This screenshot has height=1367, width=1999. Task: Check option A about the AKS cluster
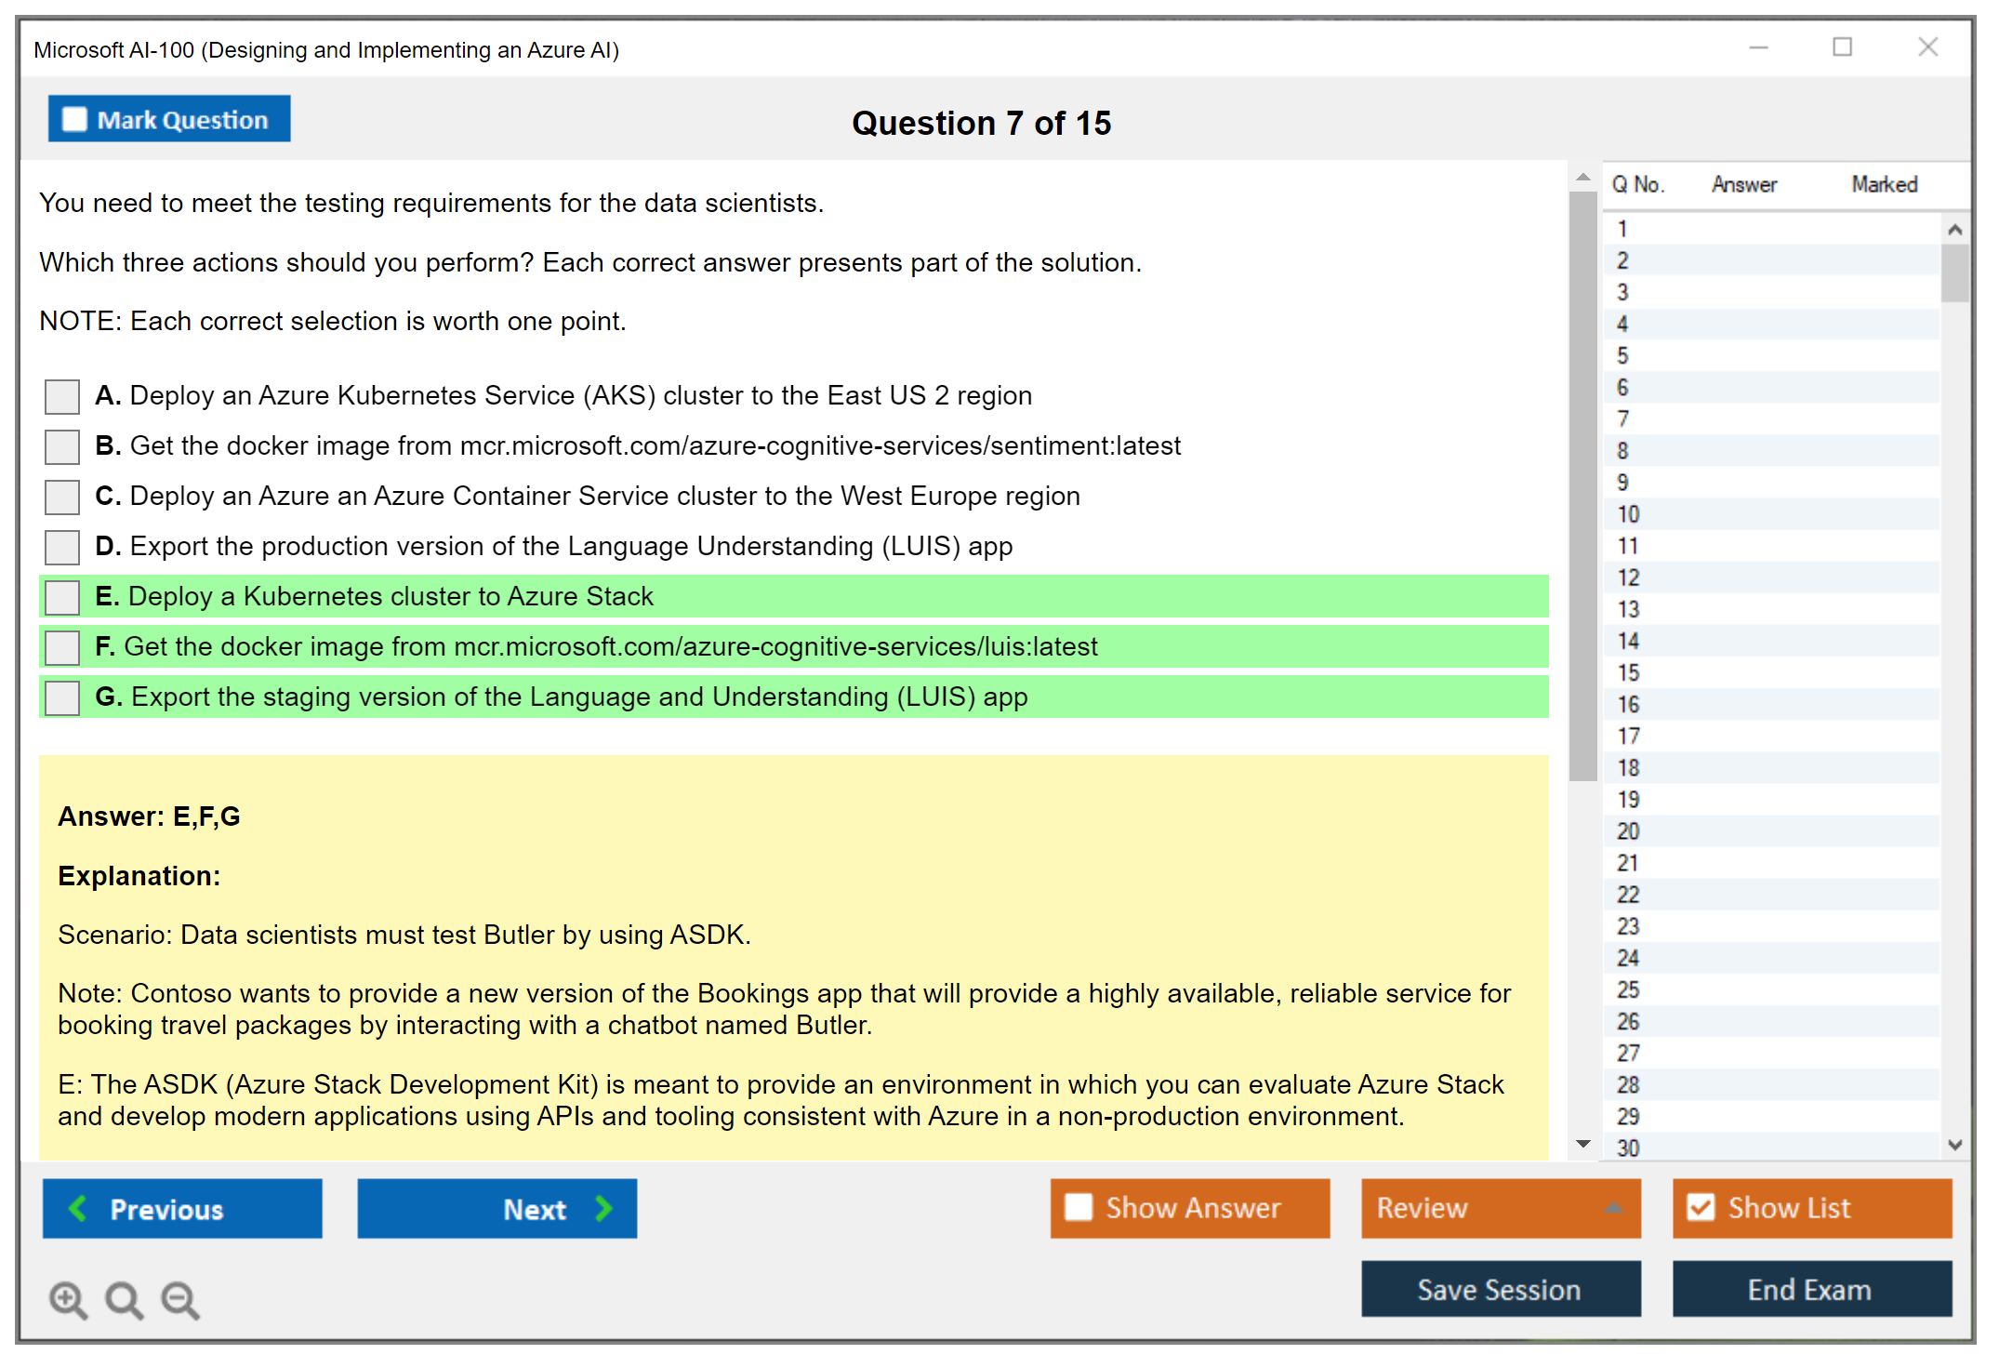pos(62,396)
